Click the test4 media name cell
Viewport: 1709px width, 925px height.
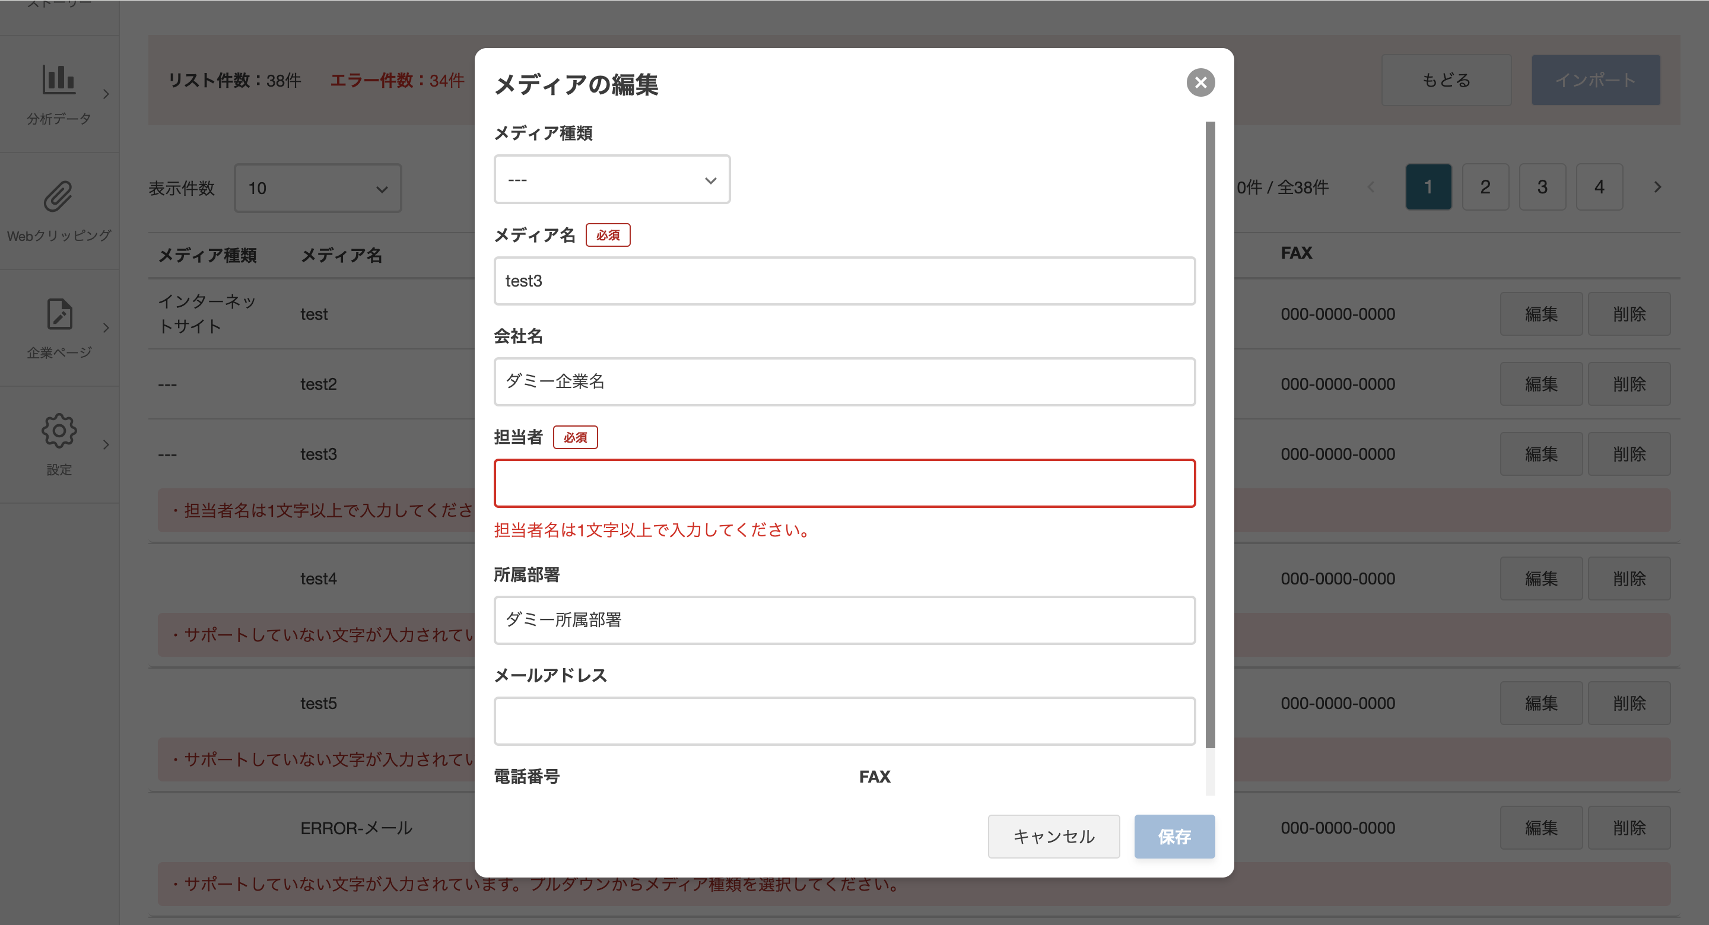coord(319,578)
